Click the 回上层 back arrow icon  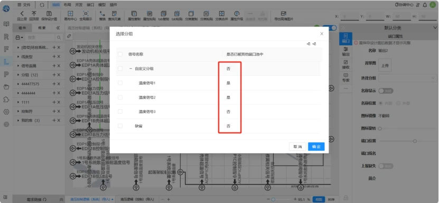[x=22, y=14]
